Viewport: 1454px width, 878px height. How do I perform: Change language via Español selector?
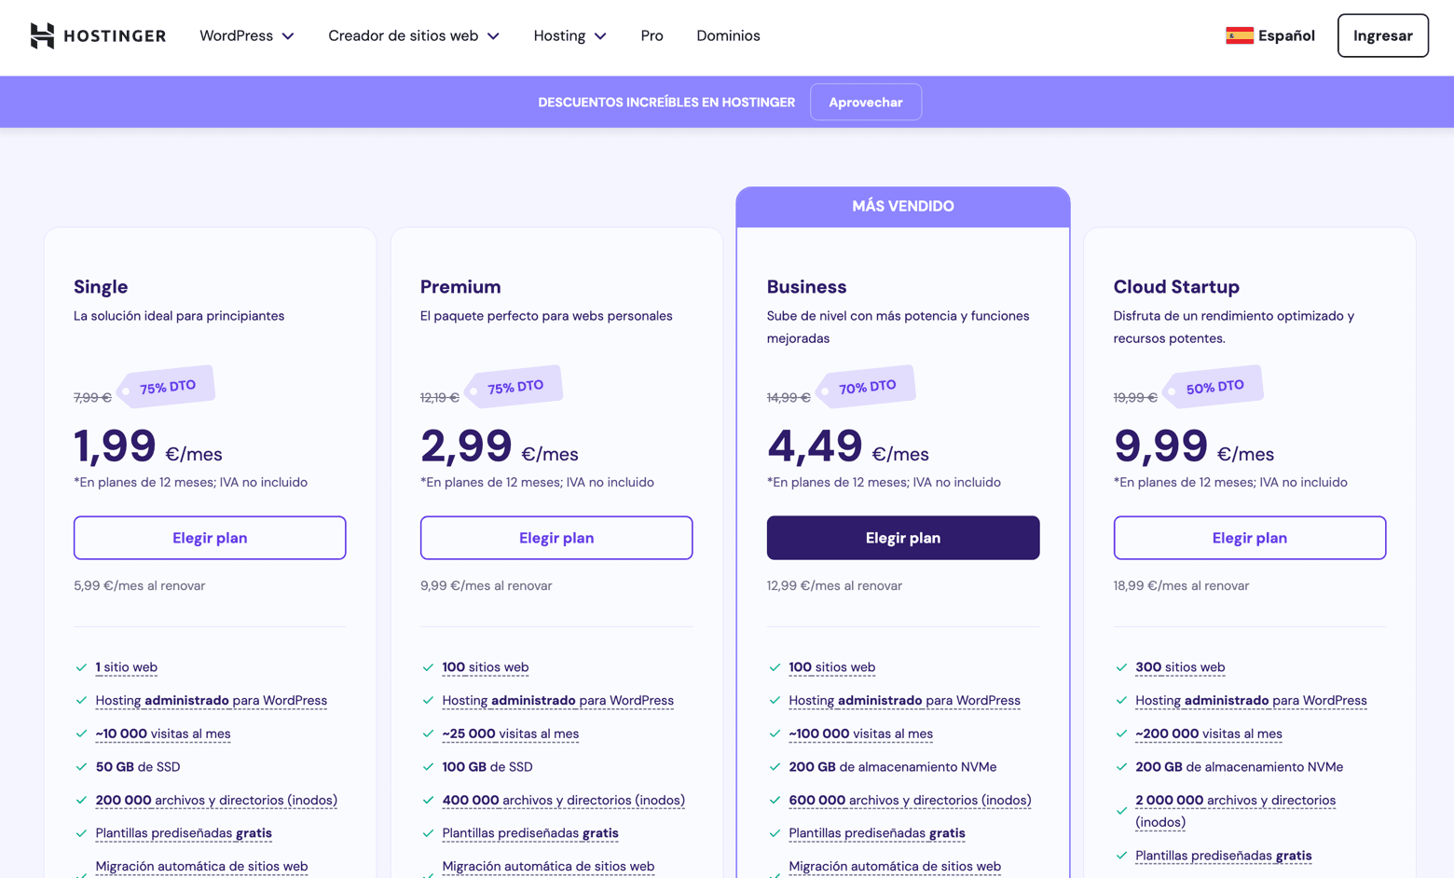[x=1270, y=35]
